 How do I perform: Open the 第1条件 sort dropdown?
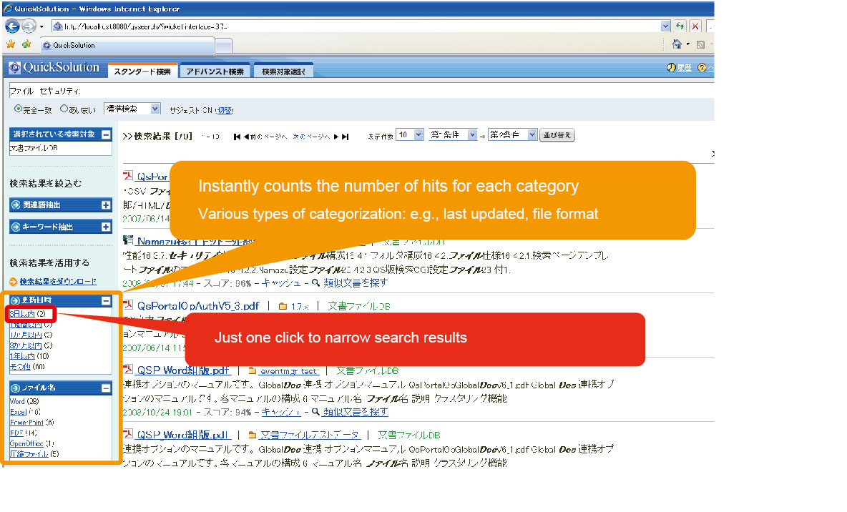click(454, 135)
